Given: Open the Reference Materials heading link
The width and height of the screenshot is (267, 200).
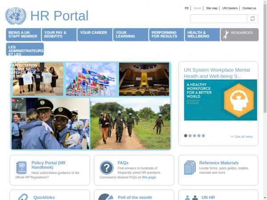Looking at the screenshot, I should pyautogui.click(x=219, y=163).
